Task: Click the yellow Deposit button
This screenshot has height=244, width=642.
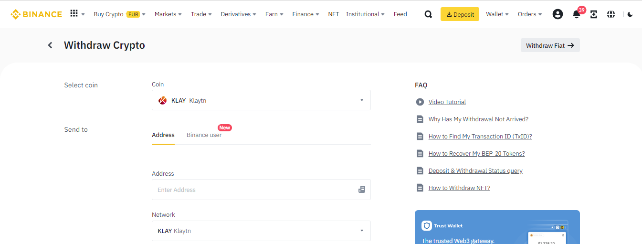Action: [460, 14]
